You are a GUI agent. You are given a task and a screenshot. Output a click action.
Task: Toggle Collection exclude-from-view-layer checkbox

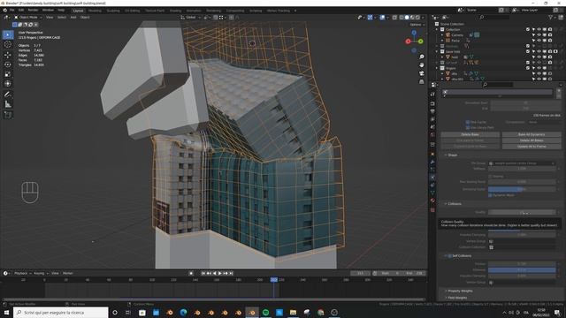pos(528,29)
